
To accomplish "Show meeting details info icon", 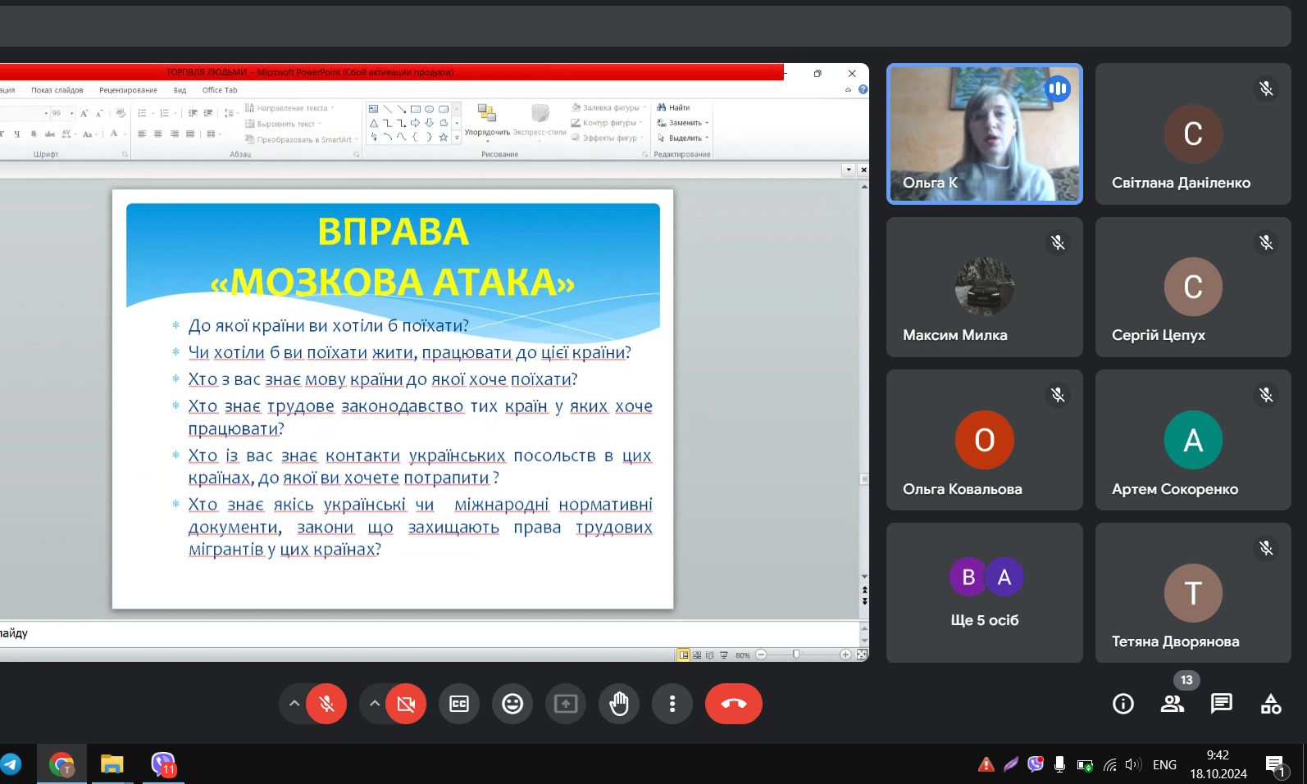I will click(1123, 704).
